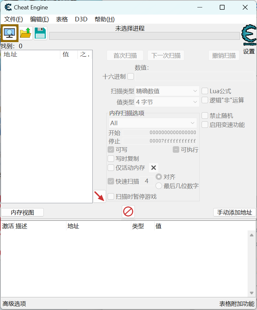The image size is (257, 310).
Task: Close the Cheat Engine window
Action: click(x=245, y=7)
